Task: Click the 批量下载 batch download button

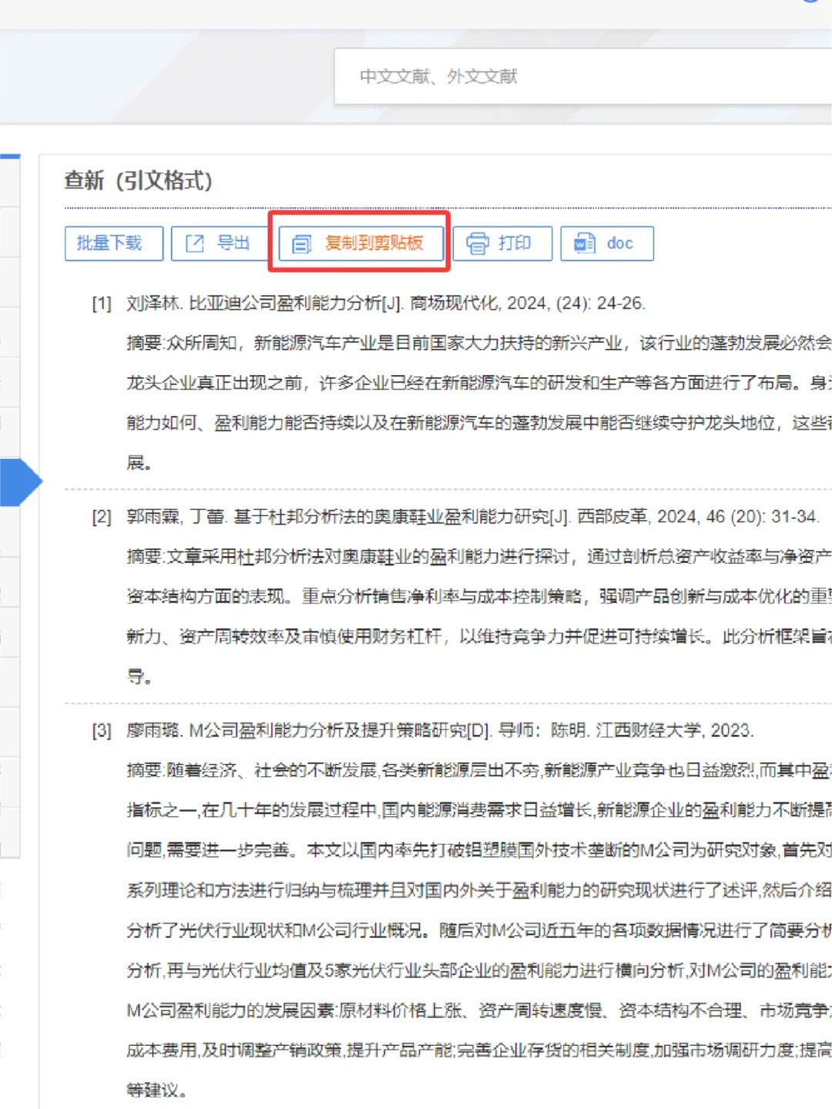Action: tap(113, 243)
